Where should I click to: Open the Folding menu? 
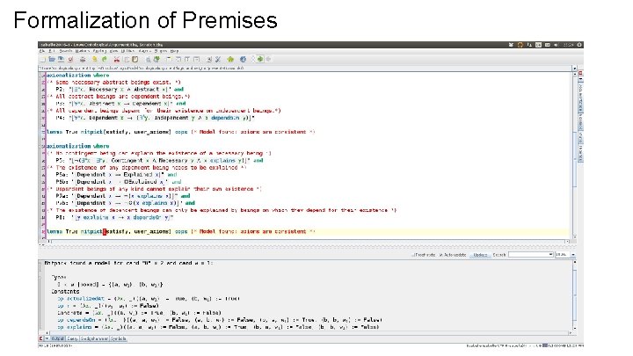click(x=99, y=51)
